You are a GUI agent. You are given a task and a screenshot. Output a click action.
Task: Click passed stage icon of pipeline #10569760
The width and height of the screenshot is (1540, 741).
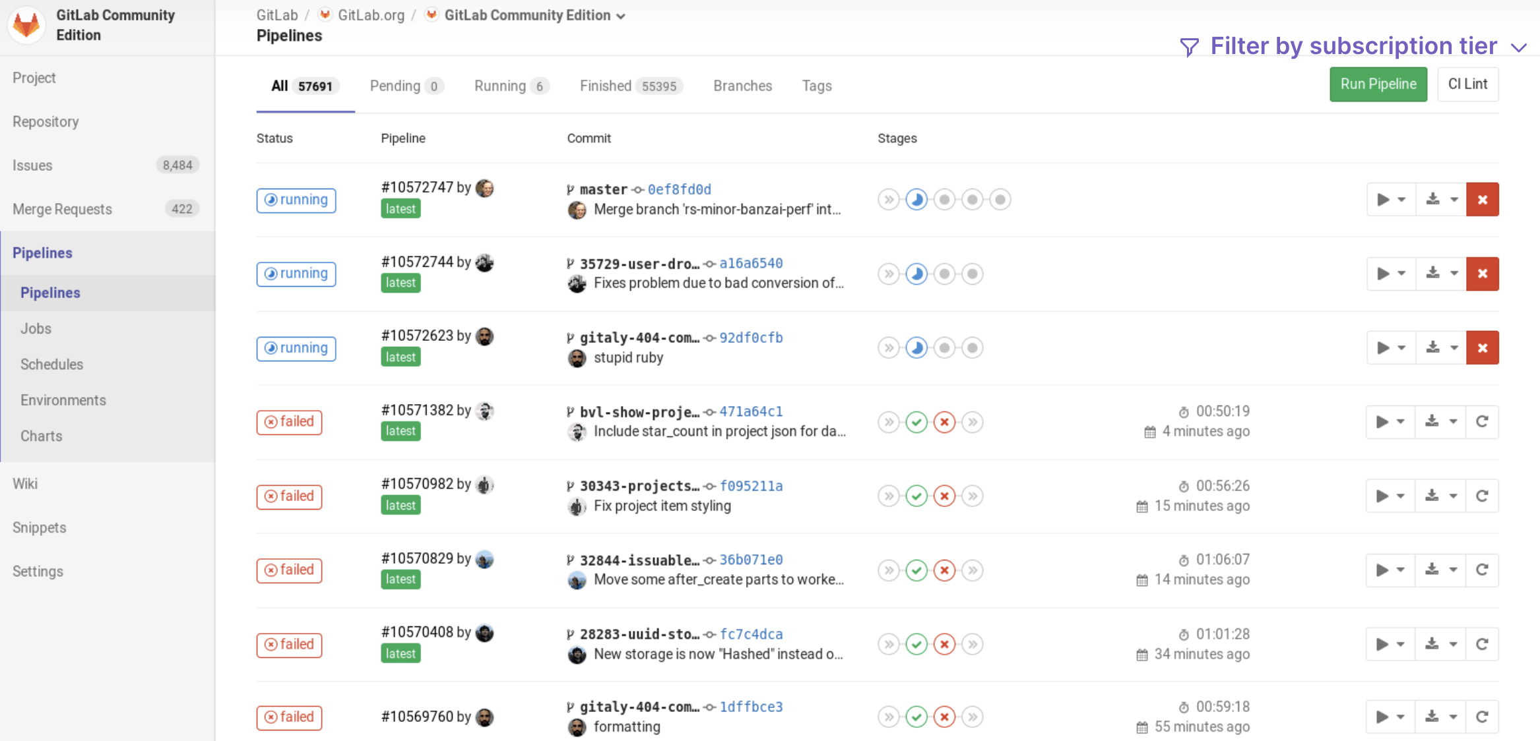pyautogui.click(x=916, y=717)
